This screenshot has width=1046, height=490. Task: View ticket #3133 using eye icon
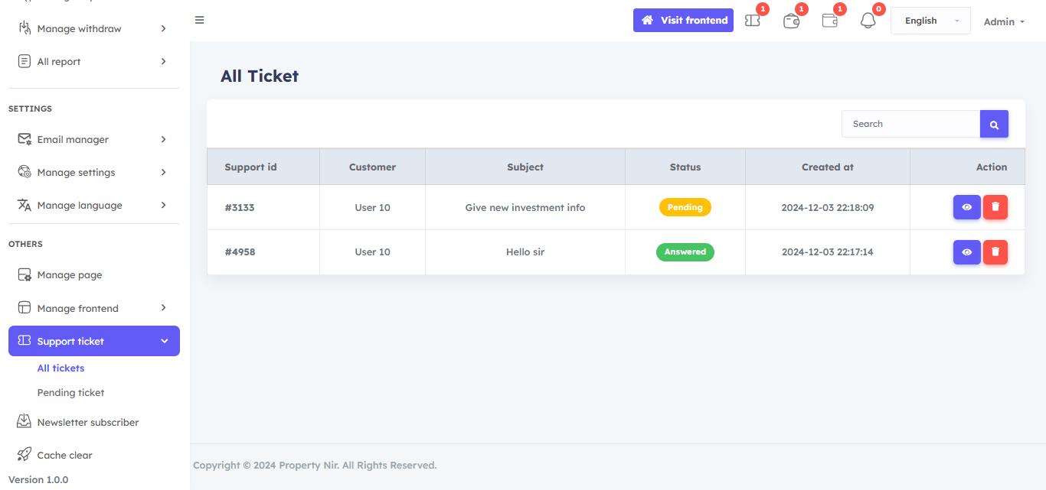pyautogui.click(x=966, y=207)
